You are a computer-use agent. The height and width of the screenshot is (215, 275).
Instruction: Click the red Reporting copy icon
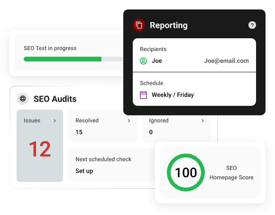click(139, 25)
